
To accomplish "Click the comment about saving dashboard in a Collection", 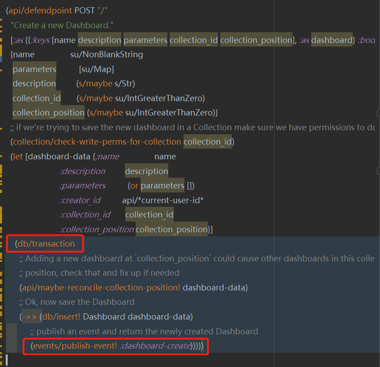I will pos(192,127).
